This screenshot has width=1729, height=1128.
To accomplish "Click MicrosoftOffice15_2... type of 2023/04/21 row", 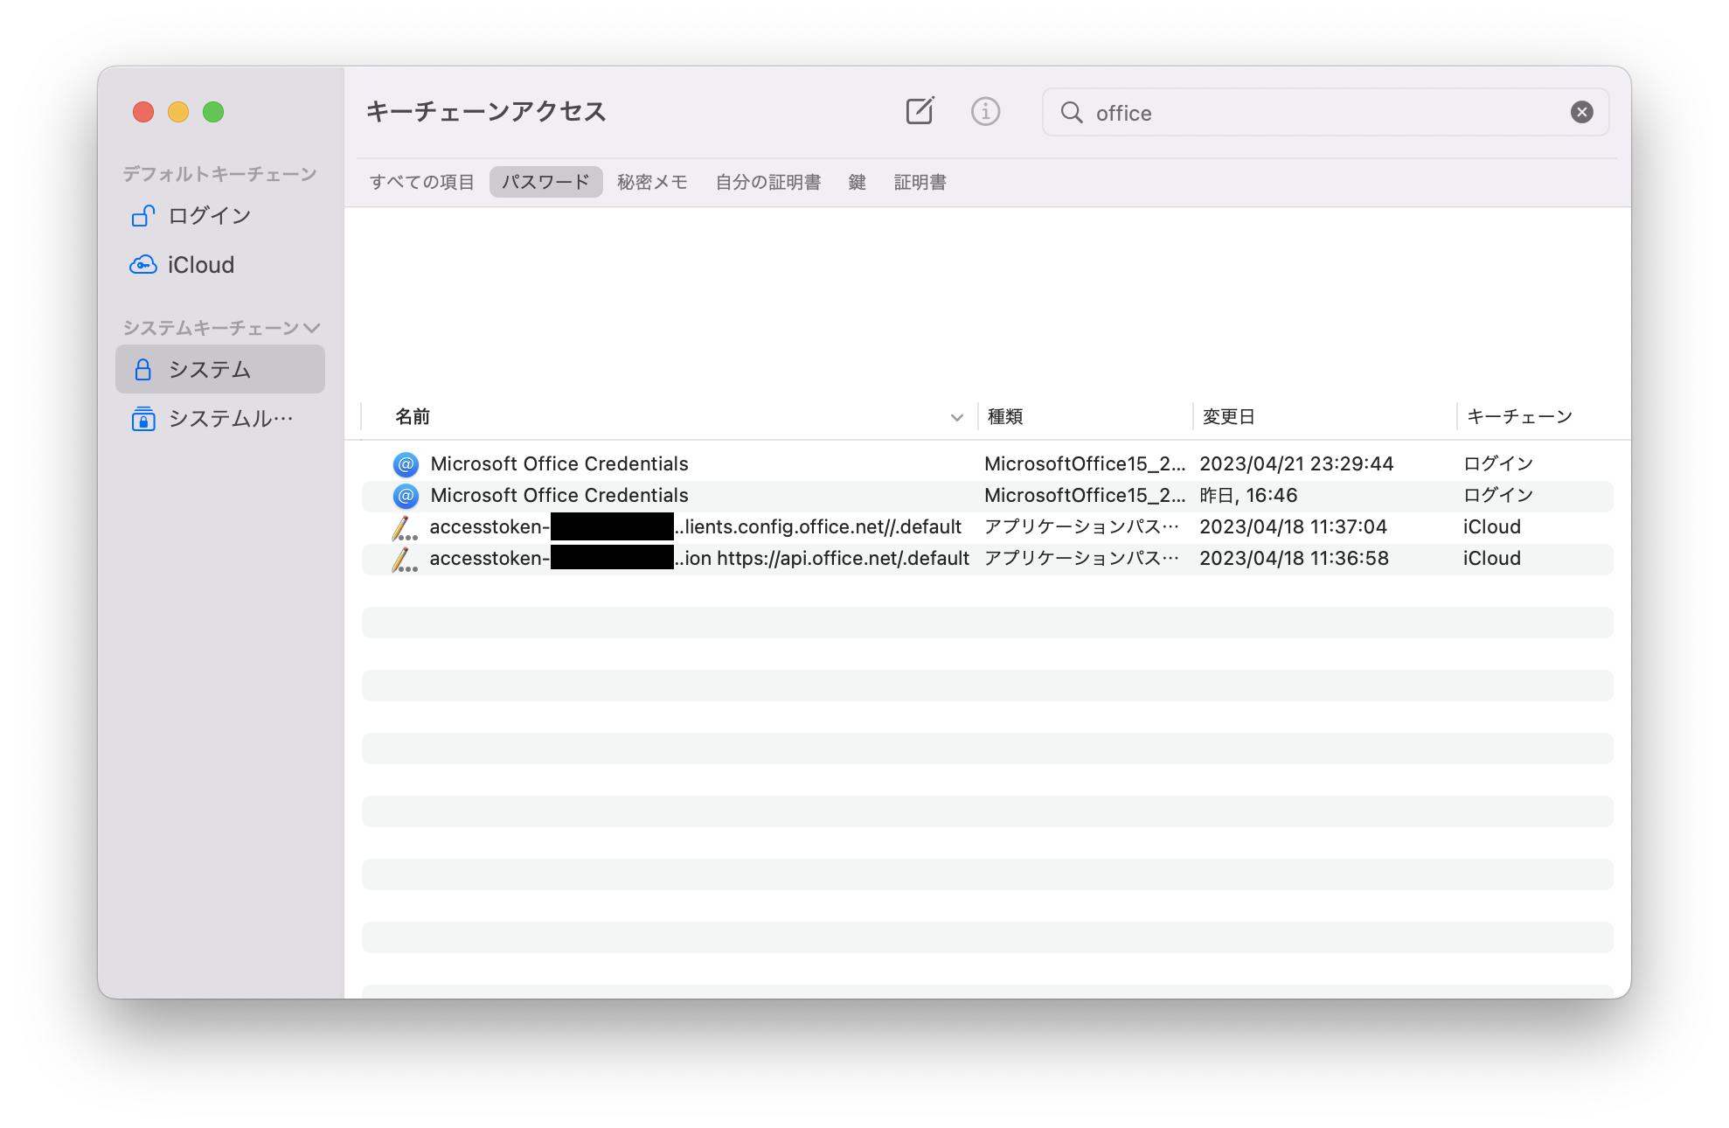I will pyautogui.click(x=1085, y=463).
